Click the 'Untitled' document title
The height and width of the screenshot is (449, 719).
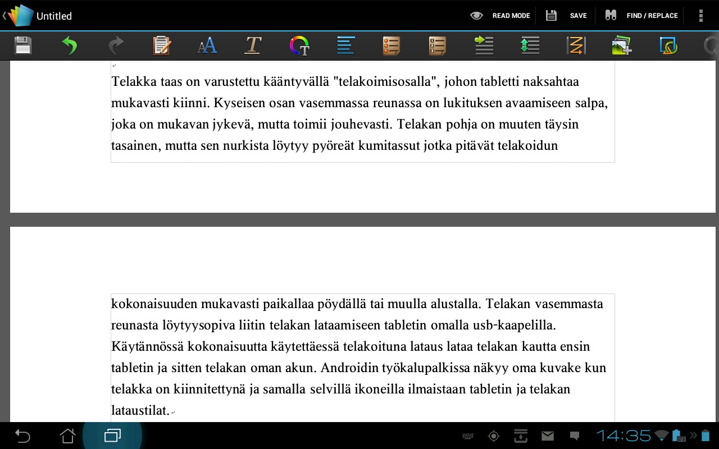(54, 16)
